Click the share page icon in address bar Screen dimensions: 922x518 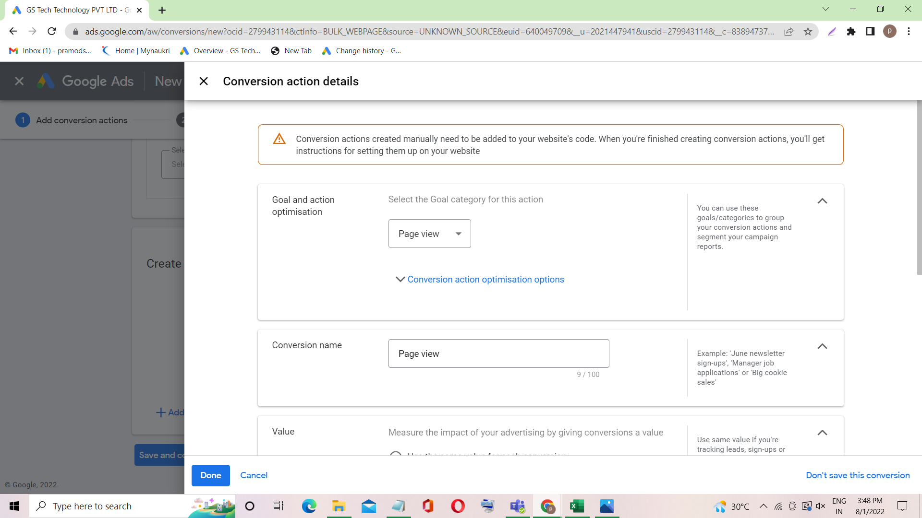pyautogui.click(x=789, y=32)
